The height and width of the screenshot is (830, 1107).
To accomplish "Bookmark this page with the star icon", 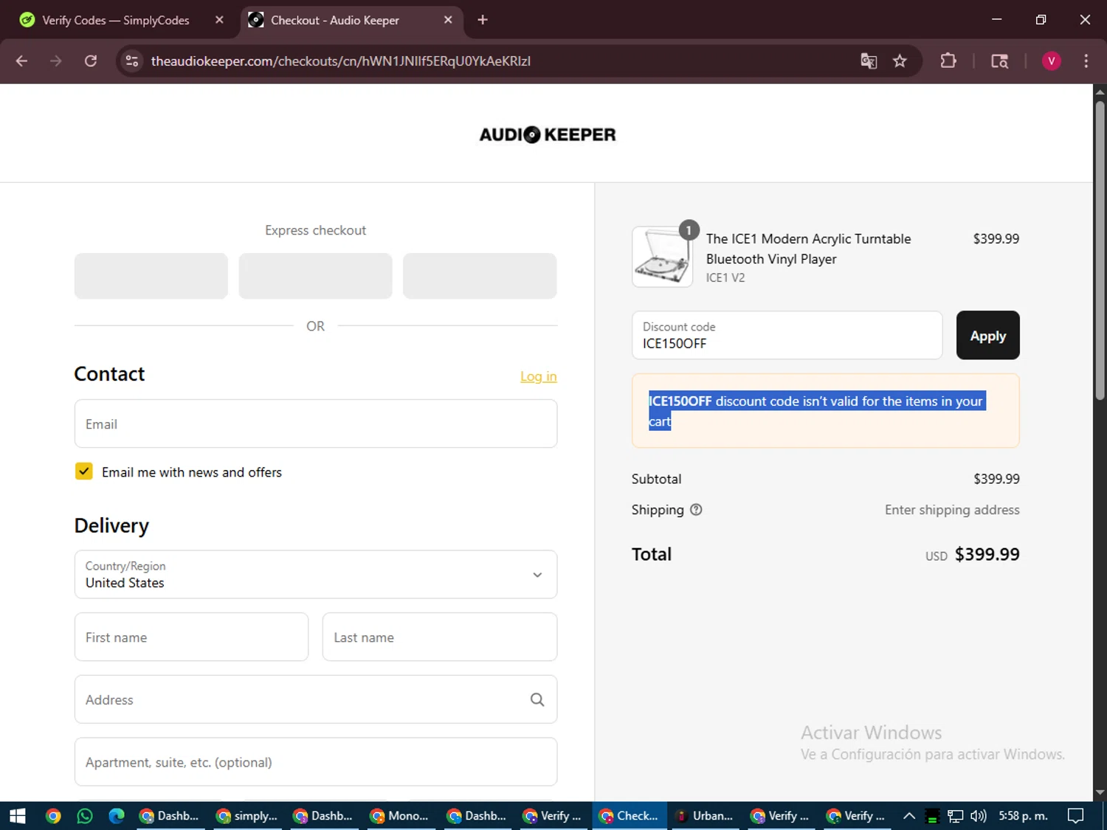I will click(900, 61).
